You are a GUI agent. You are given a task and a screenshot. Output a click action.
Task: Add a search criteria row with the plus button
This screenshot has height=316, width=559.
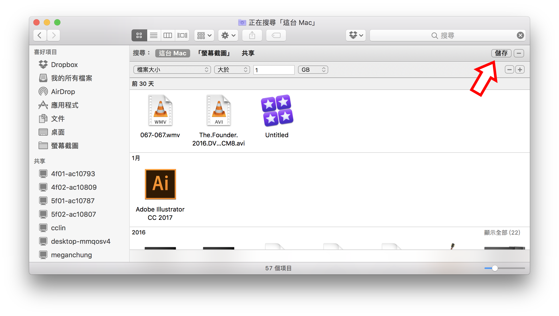point(520,70)
